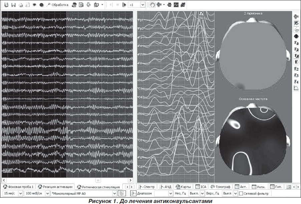Click the printer icon in toolbar

click(x=21, y=5)
